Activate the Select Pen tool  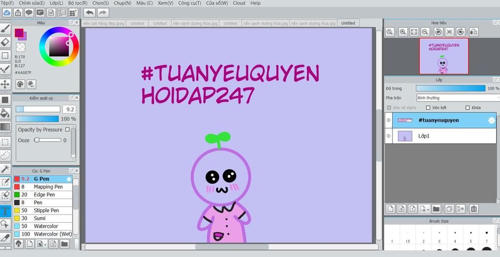tap(5, 182)
